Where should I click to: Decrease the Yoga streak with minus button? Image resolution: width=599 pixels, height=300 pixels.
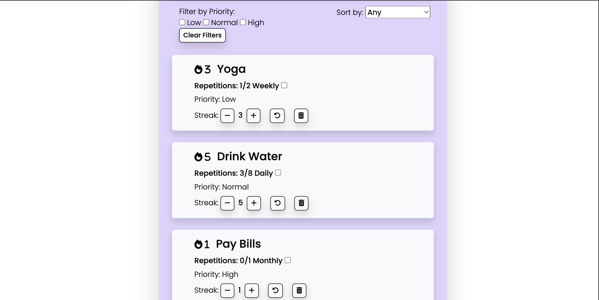click(227, 116)
